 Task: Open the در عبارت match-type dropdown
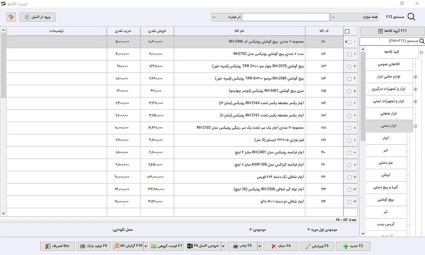coord(226,17)
